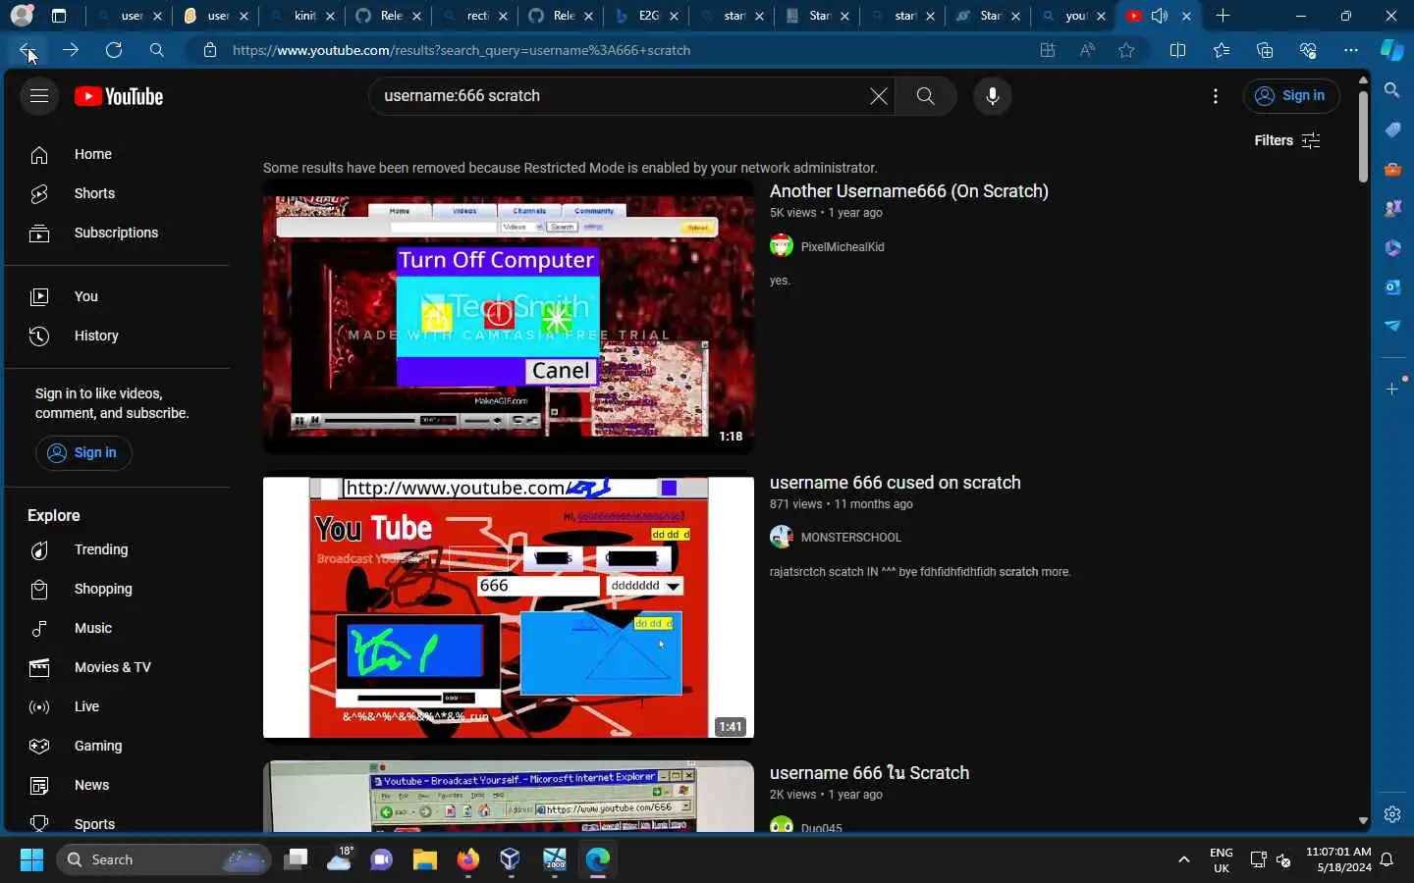Customize Edge sidebar with plus icon
This screenshot has width=1414, height=883.
(x=1392, y=390)
